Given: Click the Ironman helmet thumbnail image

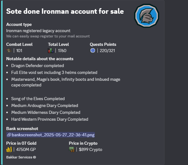Looking at the screenshot, I should tap(147, 16).
